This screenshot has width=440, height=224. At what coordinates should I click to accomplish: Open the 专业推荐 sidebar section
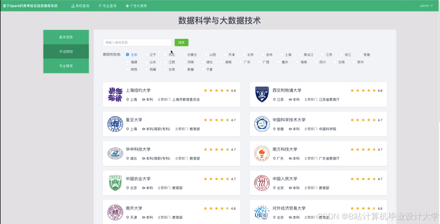point(66,66)
